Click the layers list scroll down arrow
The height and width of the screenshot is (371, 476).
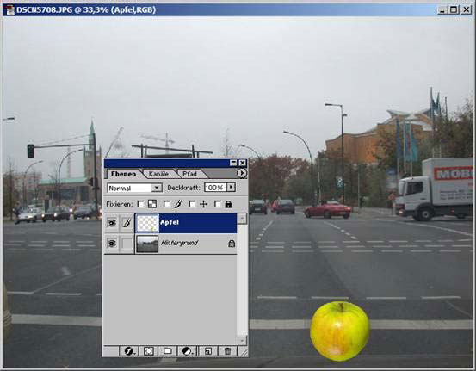pos(242,340)
